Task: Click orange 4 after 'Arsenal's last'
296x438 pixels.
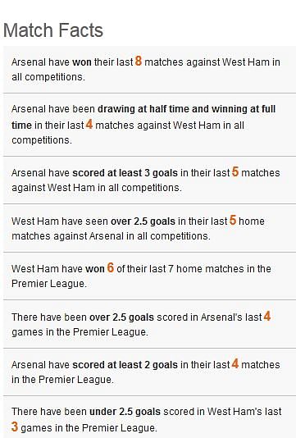Action: pyautogui.click(x=267, y=317)
